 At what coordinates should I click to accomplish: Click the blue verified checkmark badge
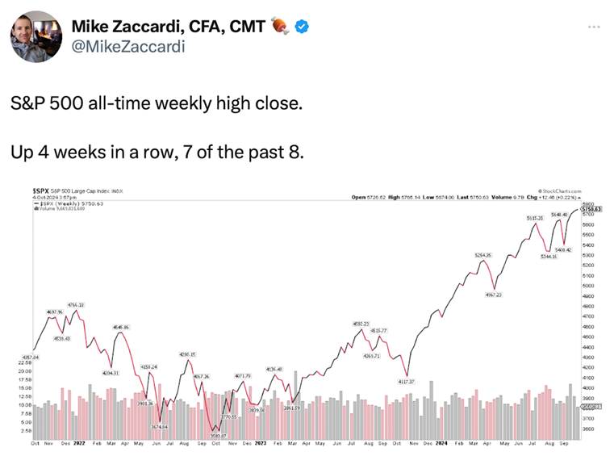tap(302, 27)
